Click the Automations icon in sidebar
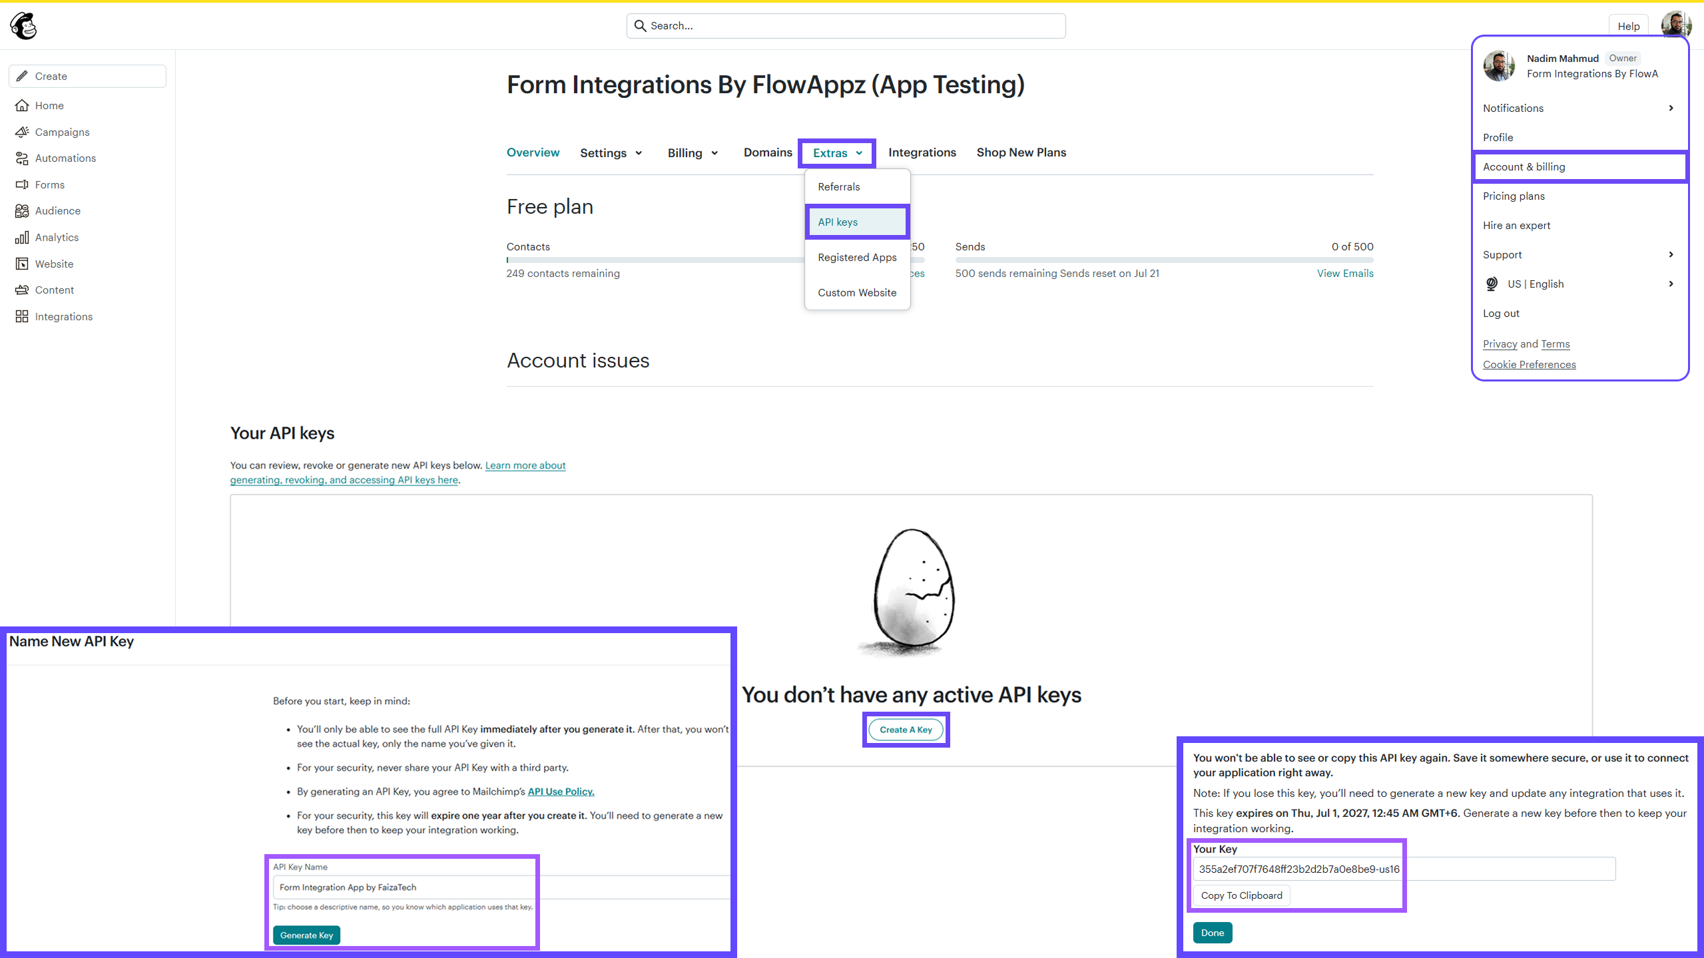The height and width of the screenshot is (958, 1704). coord(22,158)
